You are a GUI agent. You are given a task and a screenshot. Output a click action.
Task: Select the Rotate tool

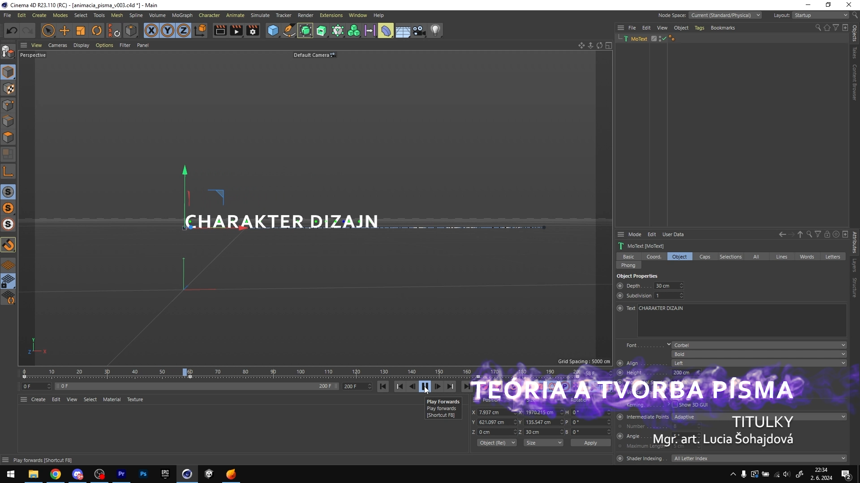[97, 30]
